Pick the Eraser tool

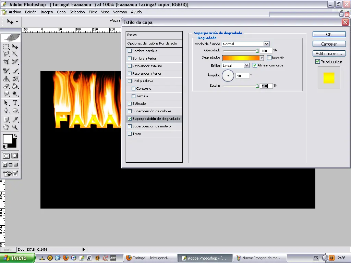pyautogui.click(x=6, y=86)
